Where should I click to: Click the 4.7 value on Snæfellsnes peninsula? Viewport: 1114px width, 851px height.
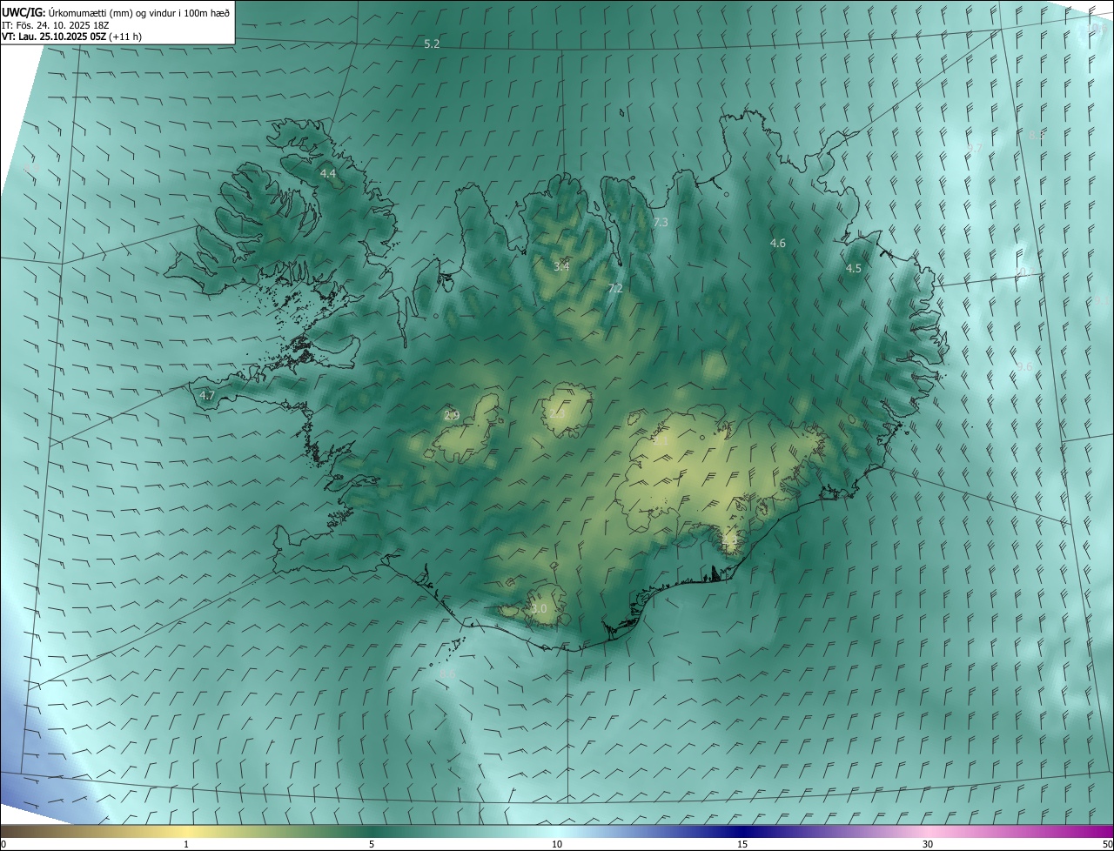(x=207, y=395)
